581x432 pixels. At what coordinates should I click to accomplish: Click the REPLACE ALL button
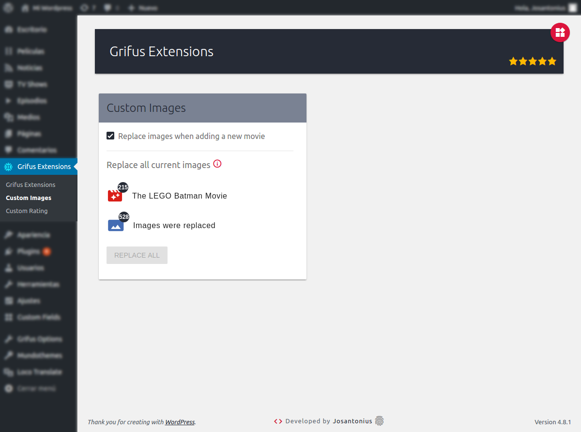137,255
